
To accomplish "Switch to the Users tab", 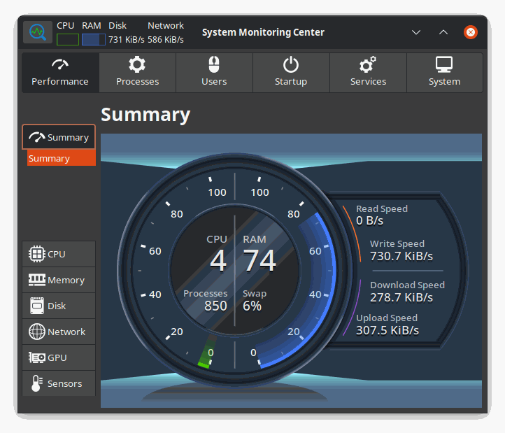I will click(214, 73).
